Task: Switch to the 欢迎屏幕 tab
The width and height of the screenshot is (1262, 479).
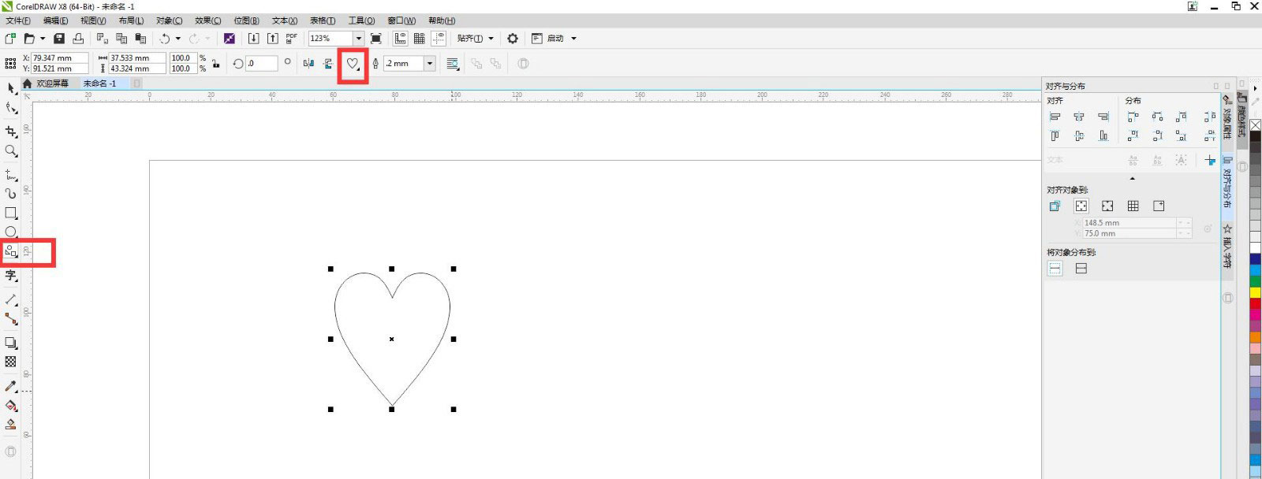Action: coord(52,84)
